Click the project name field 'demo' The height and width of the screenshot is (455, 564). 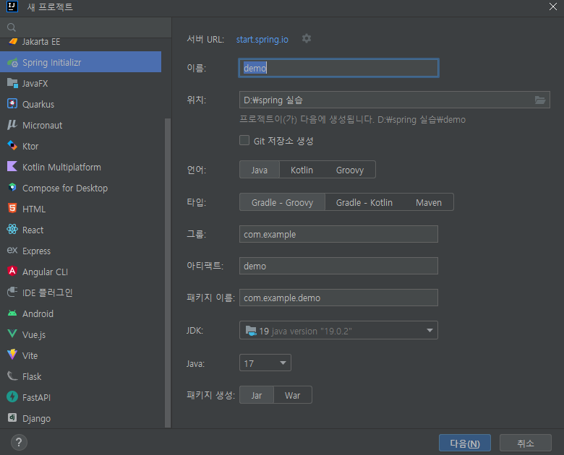[338, 68]
